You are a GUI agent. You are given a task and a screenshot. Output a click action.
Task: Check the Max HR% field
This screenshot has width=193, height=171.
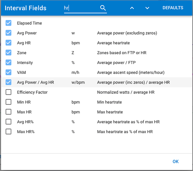click(8, 132)
